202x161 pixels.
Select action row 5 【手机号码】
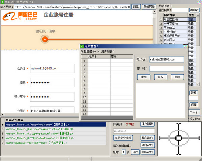coord(56,143)
